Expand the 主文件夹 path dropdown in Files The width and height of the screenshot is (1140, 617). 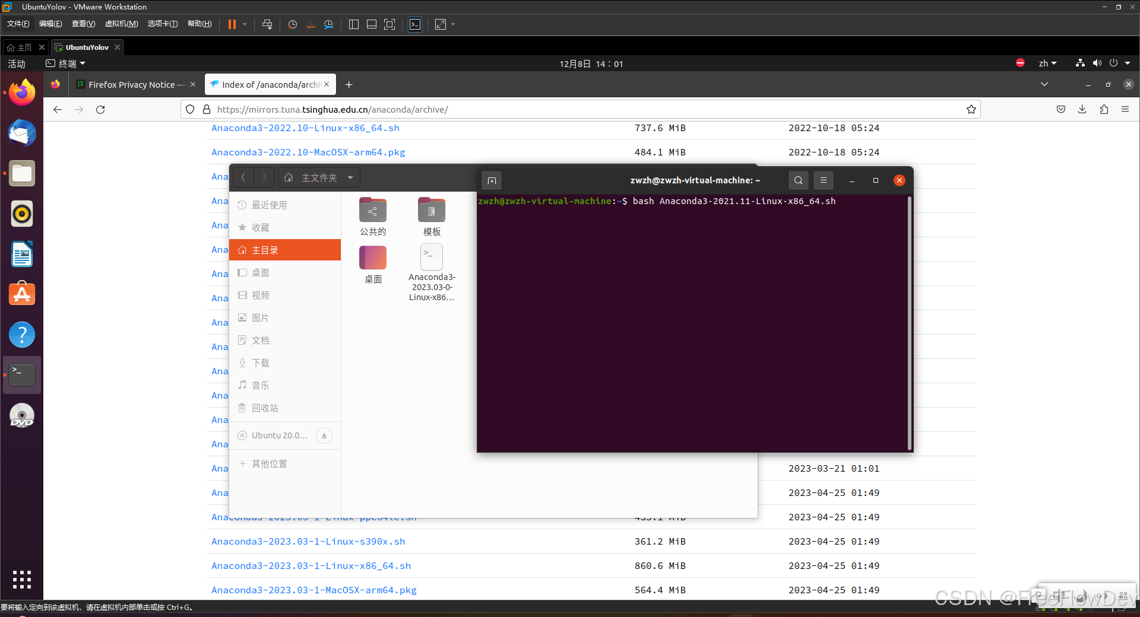click(x=351, y=177)
